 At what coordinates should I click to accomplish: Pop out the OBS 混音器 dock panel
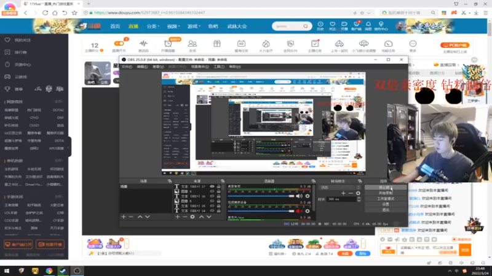pyautogui.click(x=313, y=181)
